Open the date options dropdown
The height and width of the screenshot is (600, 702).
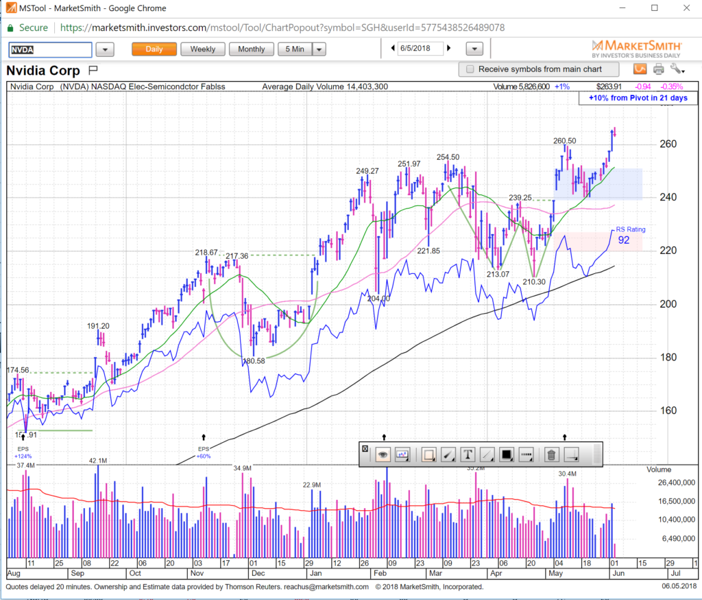coord(474,49)
